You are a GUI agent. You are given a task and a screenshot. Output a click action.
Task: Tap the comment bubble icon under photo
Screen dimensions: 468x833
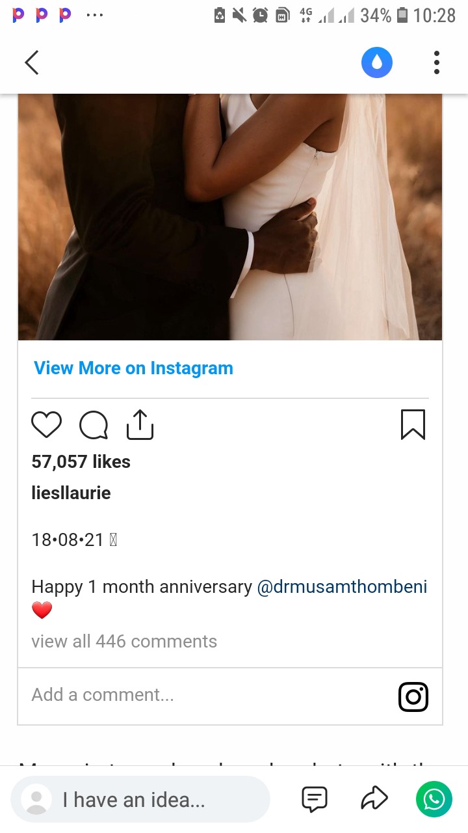[x=94, y=426]
